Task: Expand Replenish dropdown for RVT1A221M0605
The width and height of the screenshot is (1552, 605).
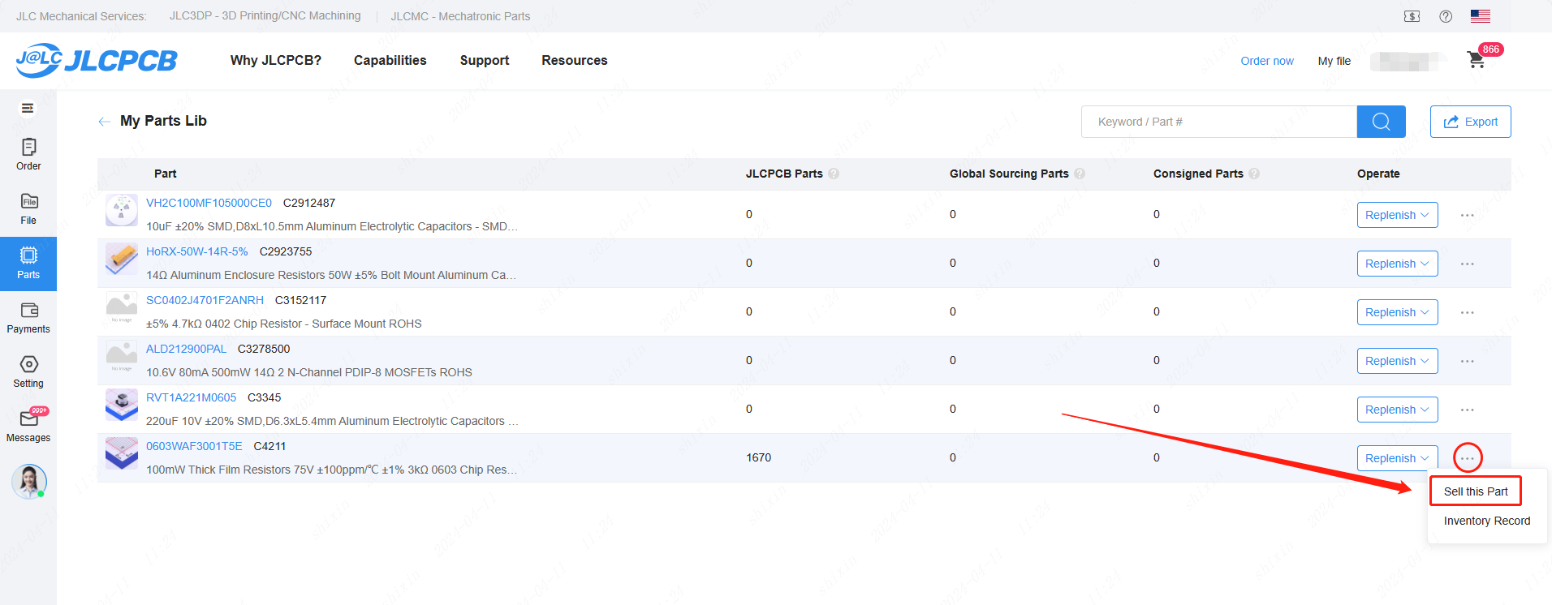Action: point(1398,410)
